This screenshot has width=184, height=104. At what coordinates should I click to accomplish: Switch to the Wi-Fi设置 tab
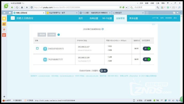pyautogui.click(x=107, y=18)
